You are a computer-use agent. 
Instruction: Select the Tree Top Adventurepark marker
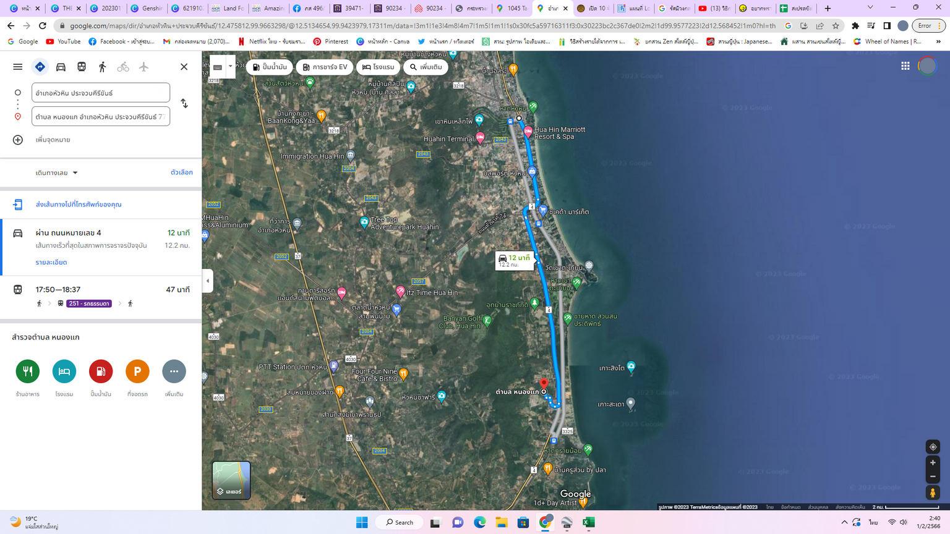pos(365,222)
